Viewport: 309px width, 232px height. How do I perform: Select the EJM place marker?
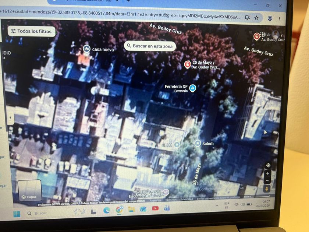177,145
